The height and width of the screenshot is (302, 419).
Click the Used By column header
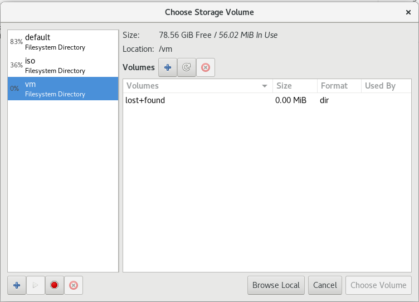(386, 86)
